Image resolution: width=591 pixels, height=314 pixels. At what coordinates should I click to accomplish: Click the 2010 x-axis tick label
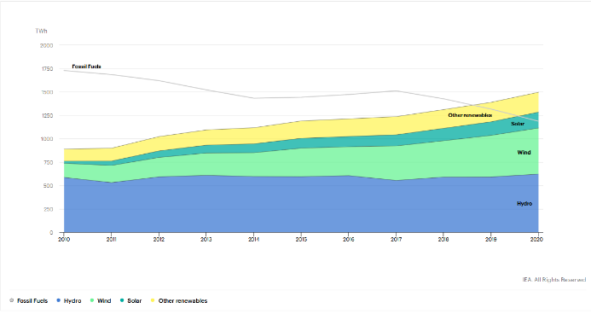click(64, 239)
